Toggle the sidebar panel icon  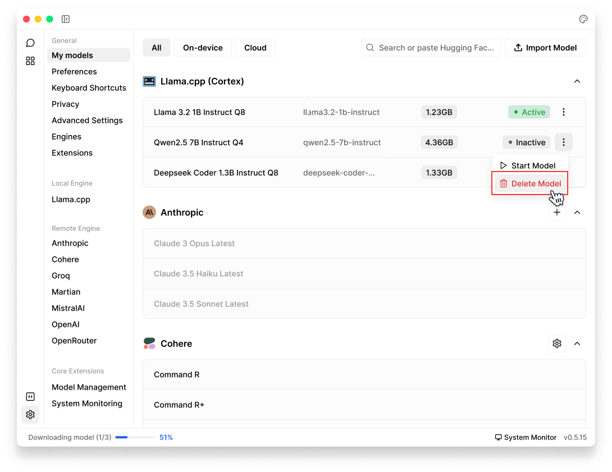(66, 19)
